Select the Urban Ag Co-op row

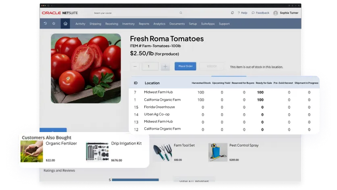(224, 114)
